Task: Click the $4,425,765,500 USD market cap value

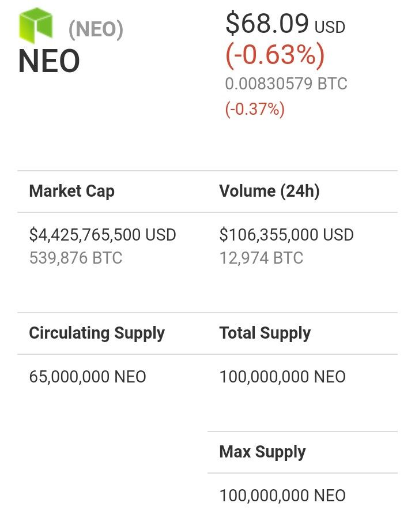Action: 103,235
